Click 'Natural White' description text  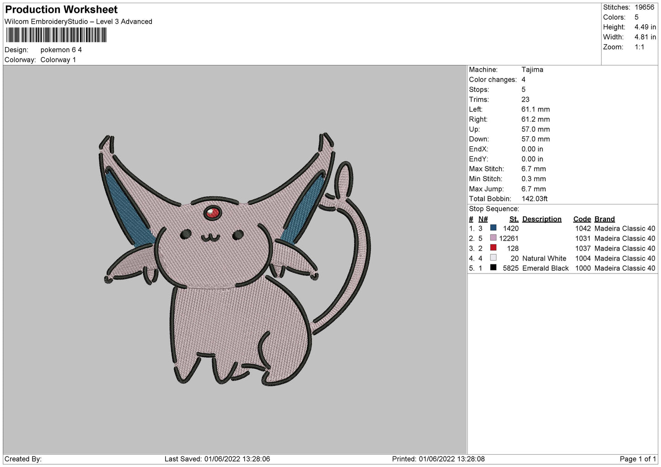(x=544, y=258)
